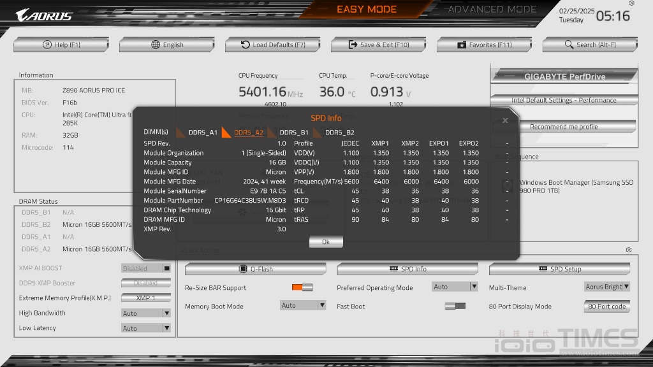Viewport: 653px width, 367px height.
Task: Close the SPD Info dialog
Action: (x=505, y=120)
